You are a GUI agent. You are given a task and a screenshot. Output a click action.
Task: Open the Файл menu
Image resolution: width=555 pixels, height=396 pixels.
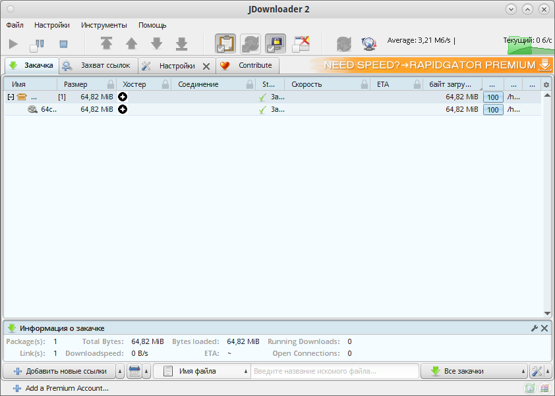(15, 25)
